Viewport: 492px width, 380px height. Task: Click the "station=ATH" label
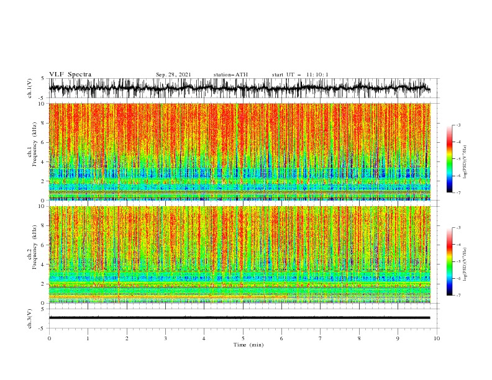[x=230, y=75]
